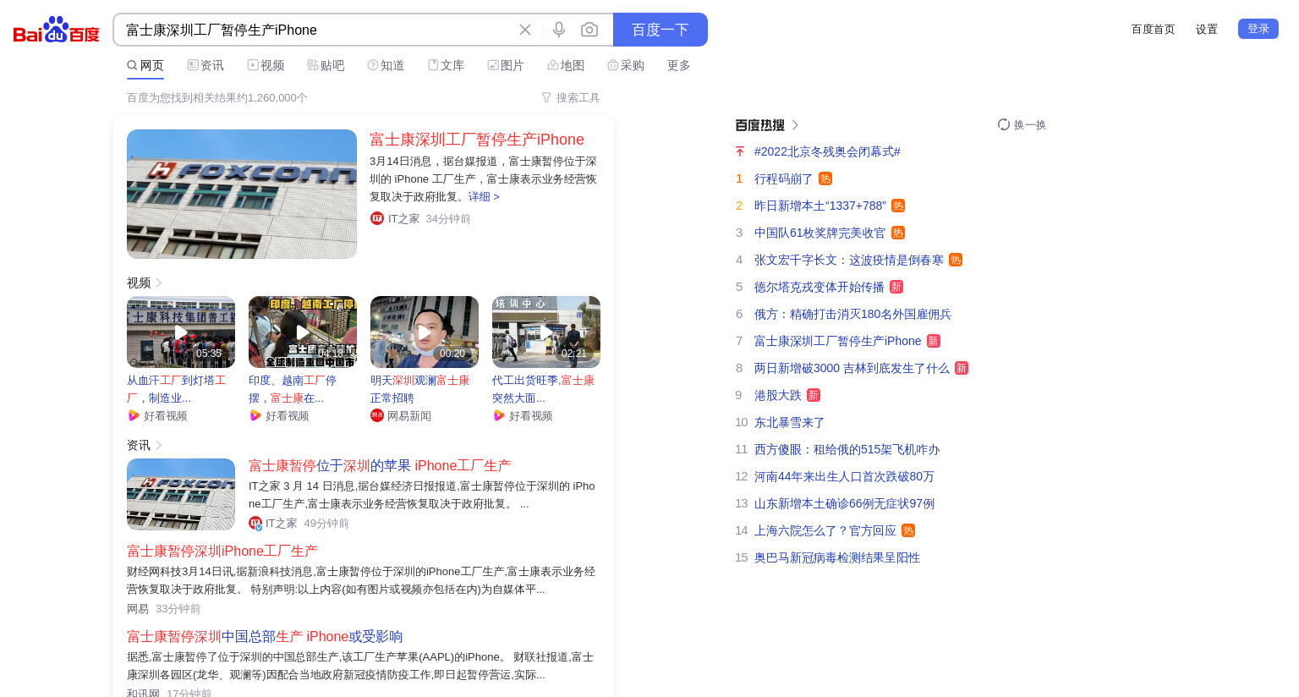Open hot search 行程码崩了
1299x697 pixels.
click(x=783, y=178)
